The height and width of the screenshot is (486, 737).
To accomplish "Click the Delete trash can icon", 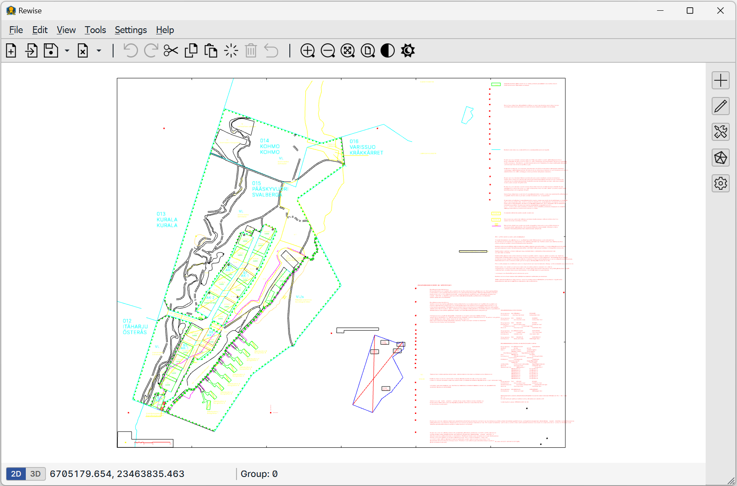I will (x=251, y=51).
